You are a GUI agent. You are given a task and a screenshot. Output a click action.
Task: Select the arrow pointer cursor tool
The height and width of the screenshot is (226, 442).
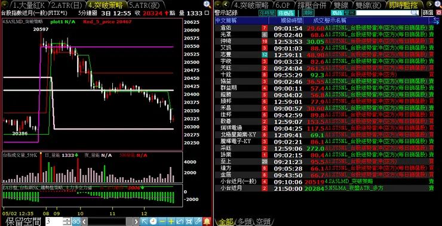(x=145, y=221)
